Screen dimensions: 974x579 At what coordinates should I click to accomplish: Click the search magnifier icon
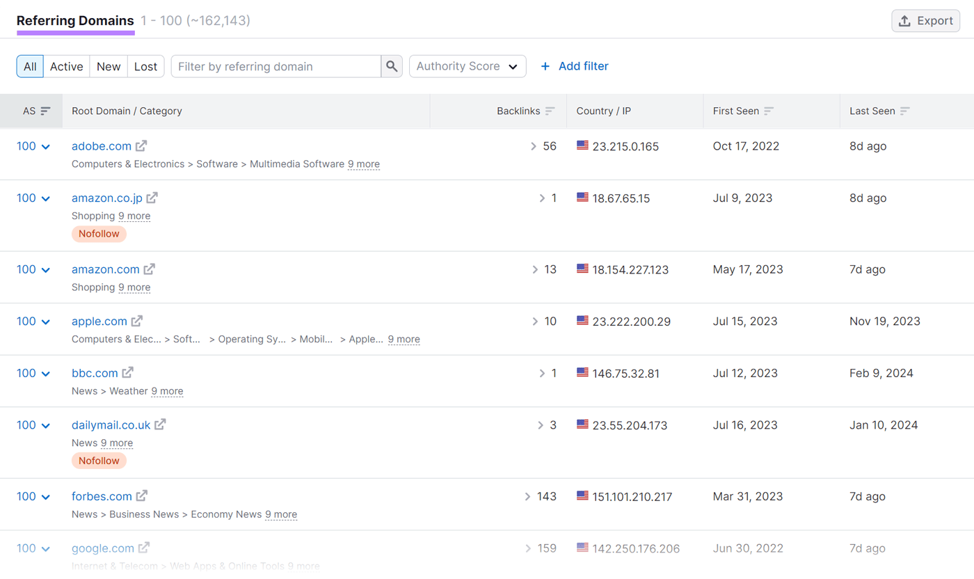coord(392,66)
